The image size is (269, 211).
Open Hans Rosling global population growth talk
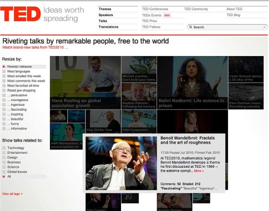(86, 83)
